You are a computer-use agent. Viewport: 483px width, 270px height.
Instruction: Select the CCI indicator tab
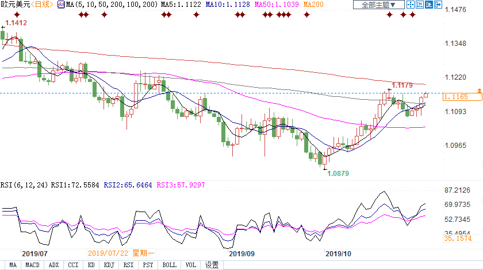[72, 265]
